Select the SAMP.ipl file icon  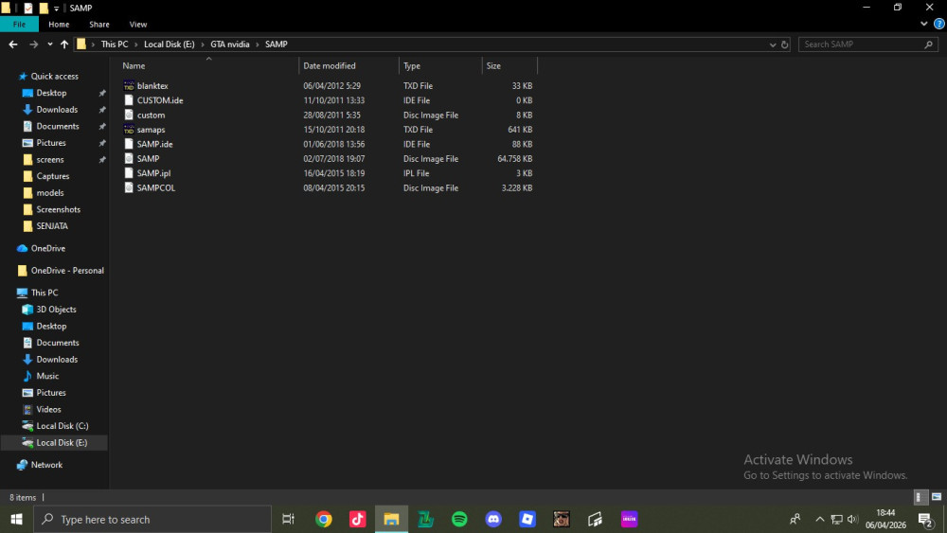pos(129,172)
